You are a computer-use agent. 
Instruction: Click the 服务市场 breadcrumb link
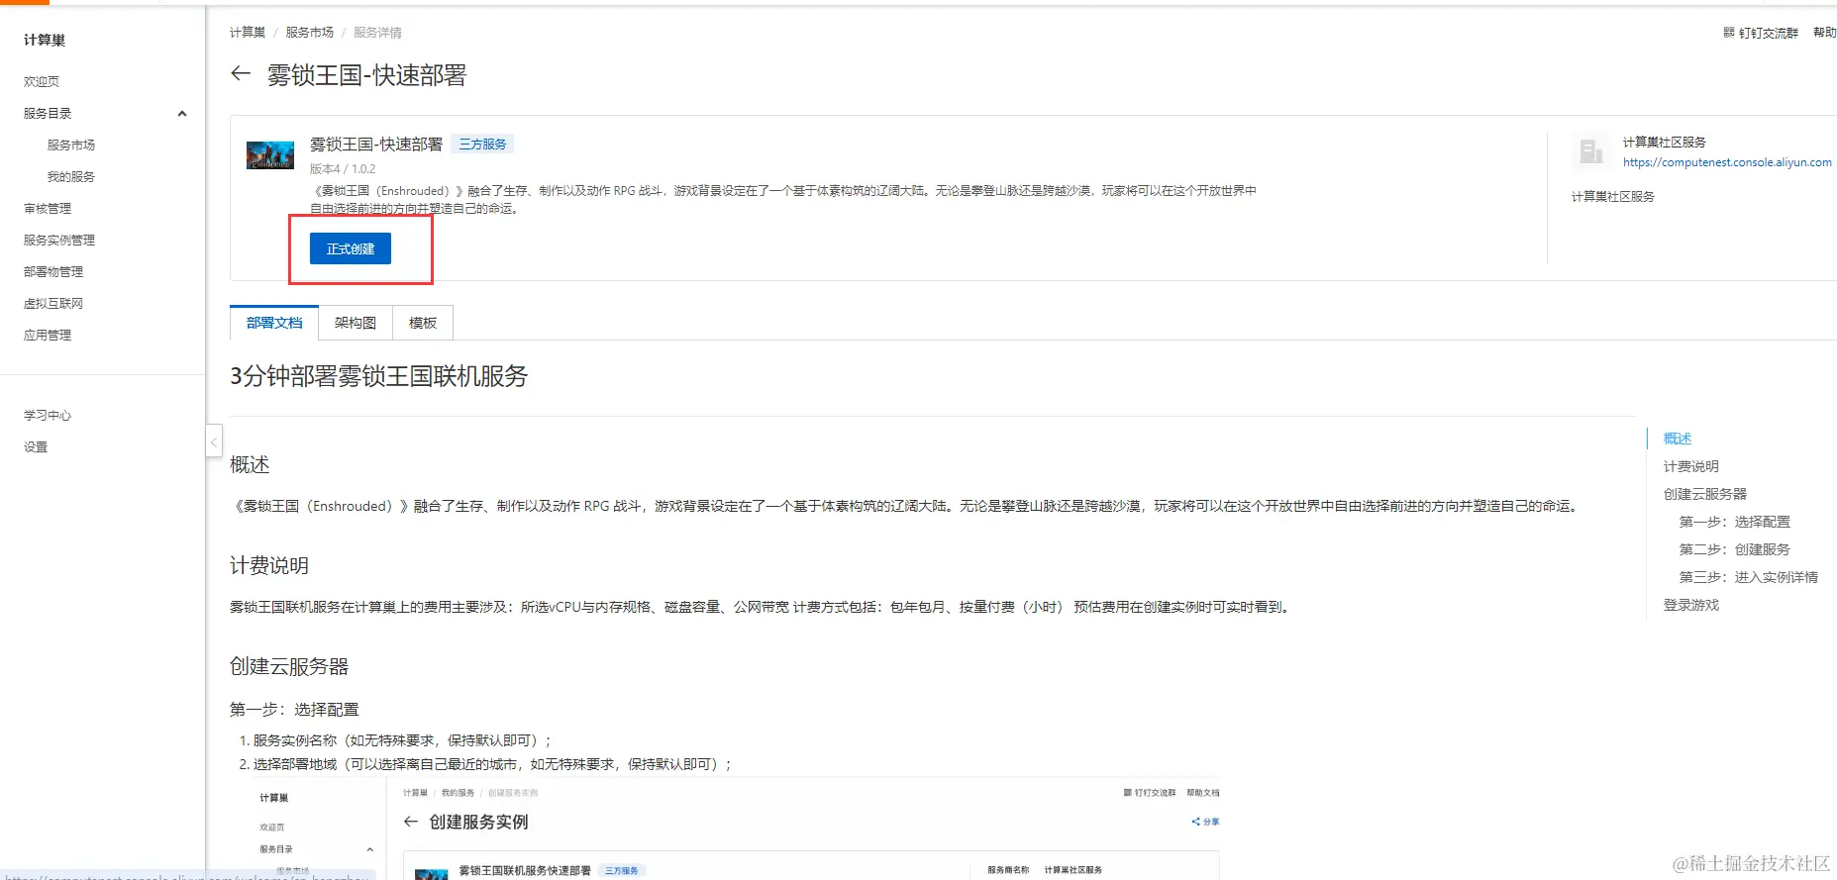310,33
